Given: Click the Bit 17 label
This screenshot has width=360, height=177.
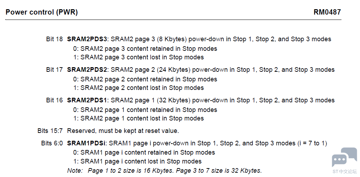Looking at the screenshot, I should [54, 70].
